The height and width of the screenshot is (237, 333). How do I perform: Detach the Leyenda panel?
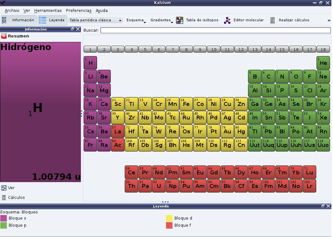323,206
